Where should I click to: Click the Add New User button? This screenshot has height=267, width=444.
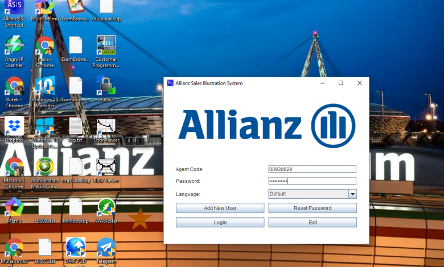click(x=220, y=208)
